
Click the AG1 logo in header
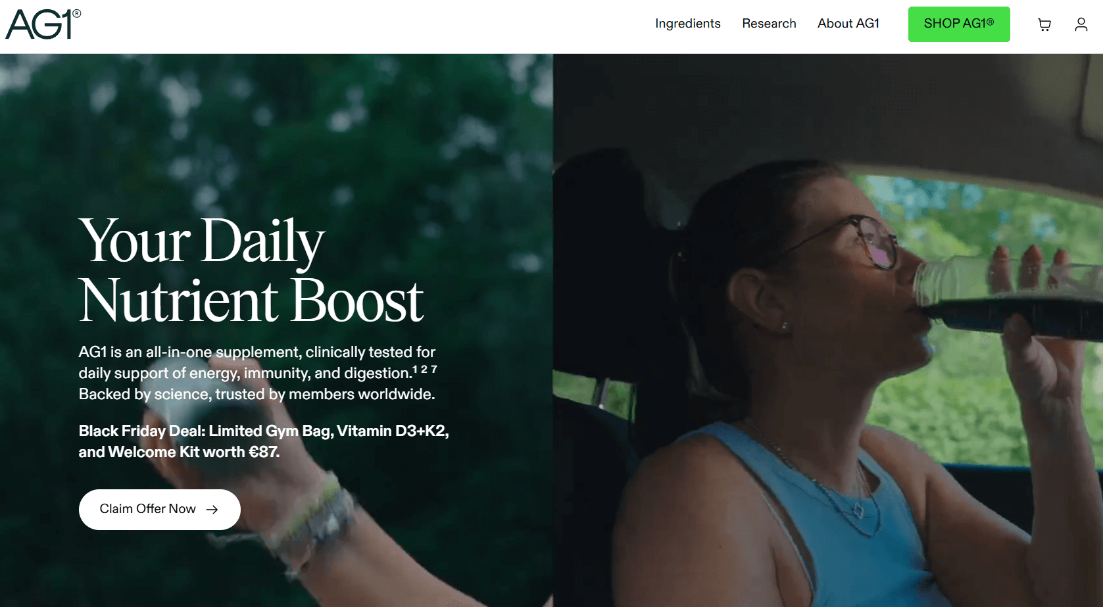click(43, 24)
